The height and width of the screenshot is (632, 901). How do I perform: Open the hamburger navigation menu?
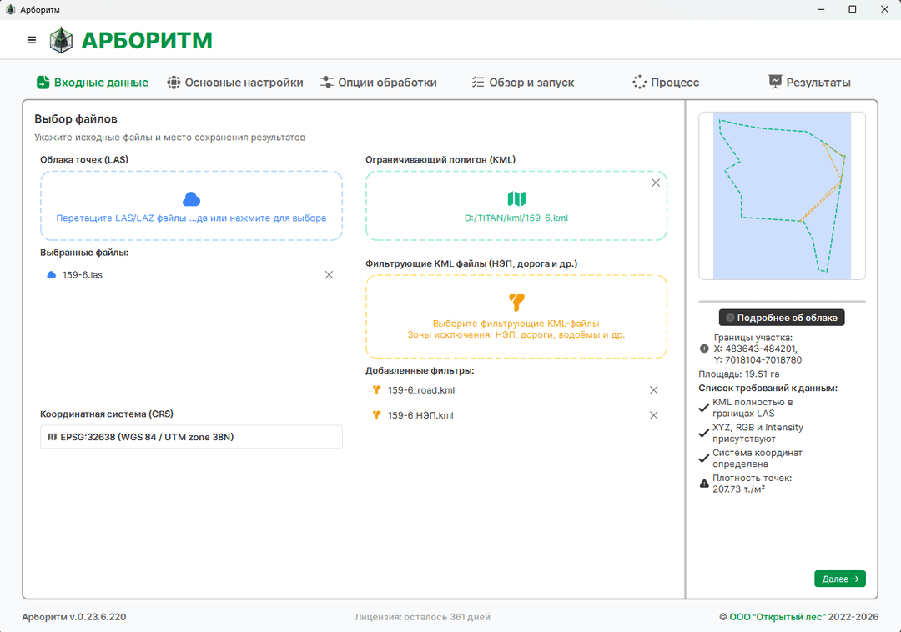(x=31, y=39)
